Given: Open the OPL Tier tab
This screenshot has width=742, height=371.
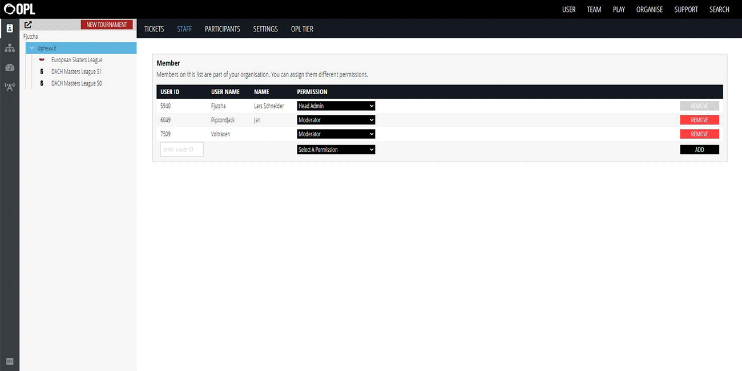Looking at the screenshot, I should point(302,29).
